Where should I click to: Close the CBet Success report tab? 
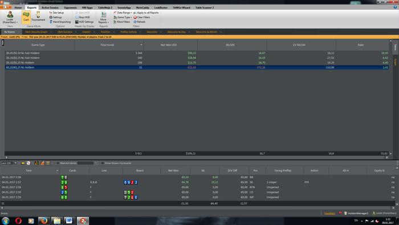[x=76, y=32]
